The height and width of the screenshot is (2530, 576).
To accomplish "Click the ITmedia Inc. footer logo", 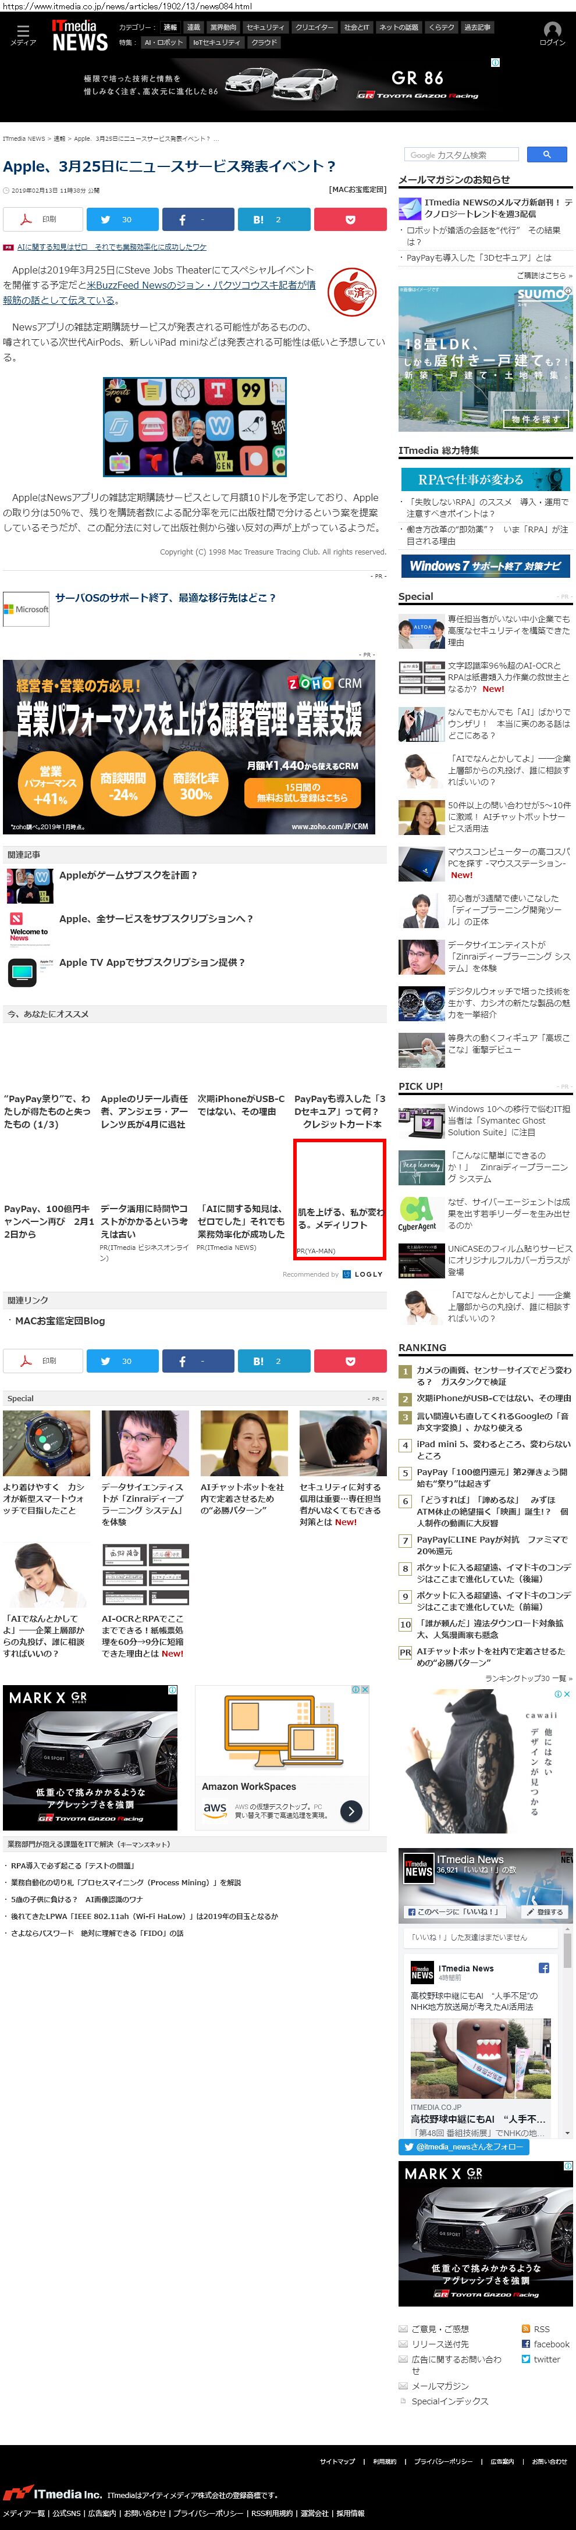I will [52, 2494].
